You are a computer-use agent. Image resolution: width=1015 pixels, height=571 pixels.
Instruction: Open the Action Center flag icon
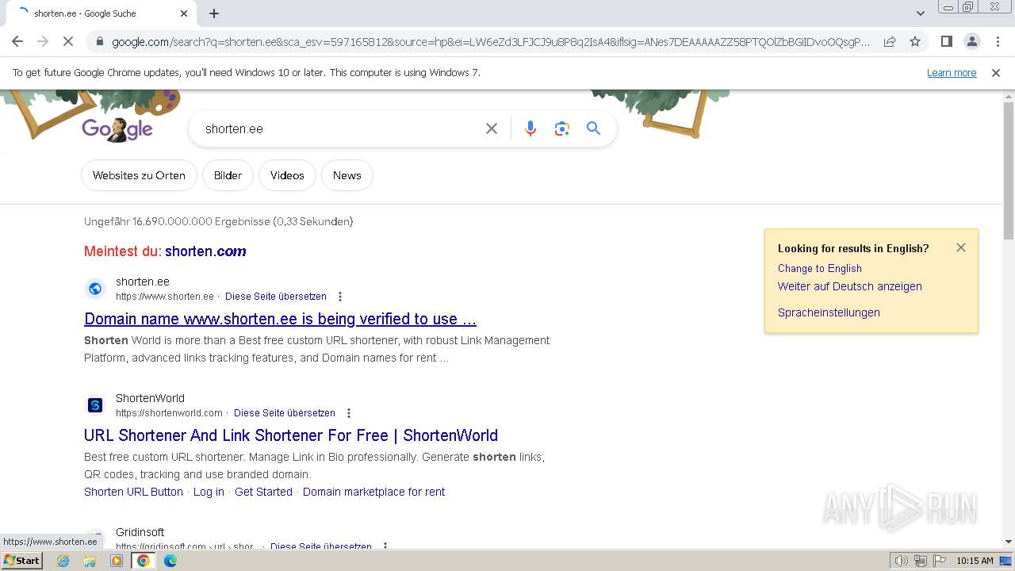(939, 561)
